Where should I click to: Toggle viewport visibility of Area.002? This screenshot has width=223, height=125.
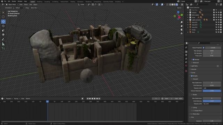click(218, 22)
